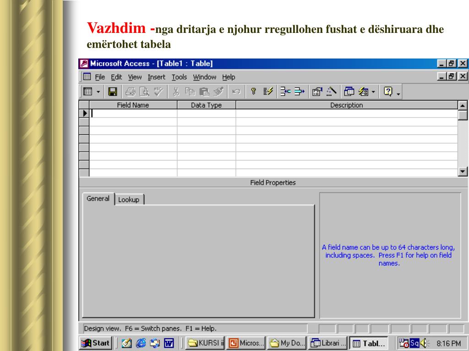This screenshot has width=469, height=351.
Task: Click the first Description cell
Action: [x=347, y=113]
